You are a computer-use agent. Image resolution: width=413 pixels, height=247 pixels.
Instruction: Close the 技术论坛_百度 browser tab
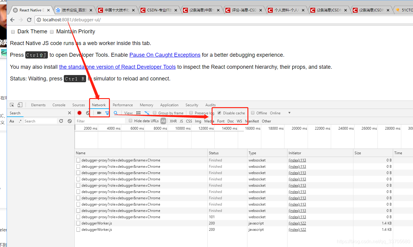pos(91,10)
